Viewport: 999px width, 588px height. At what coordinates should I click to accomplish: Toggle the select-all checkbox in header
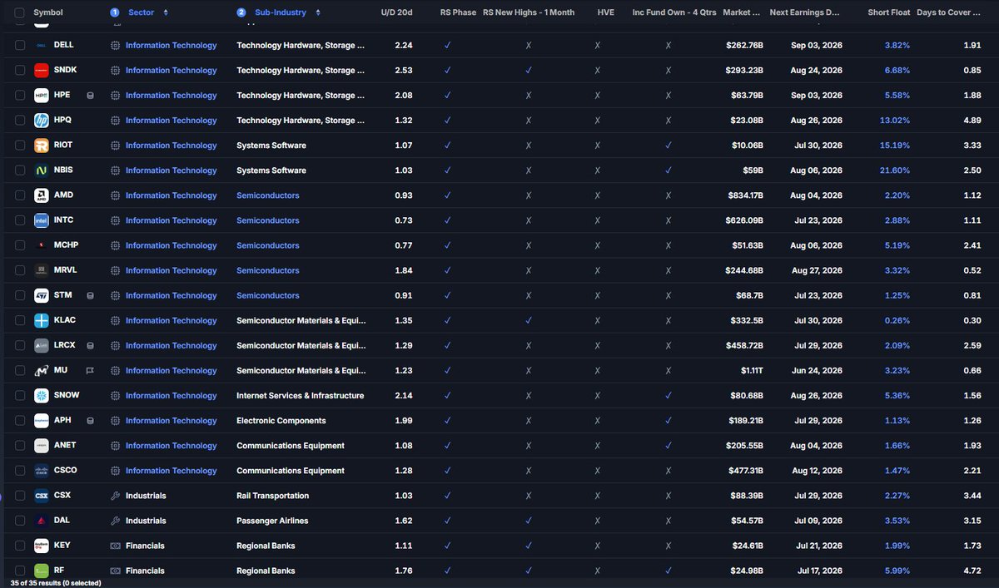[20, 12]
